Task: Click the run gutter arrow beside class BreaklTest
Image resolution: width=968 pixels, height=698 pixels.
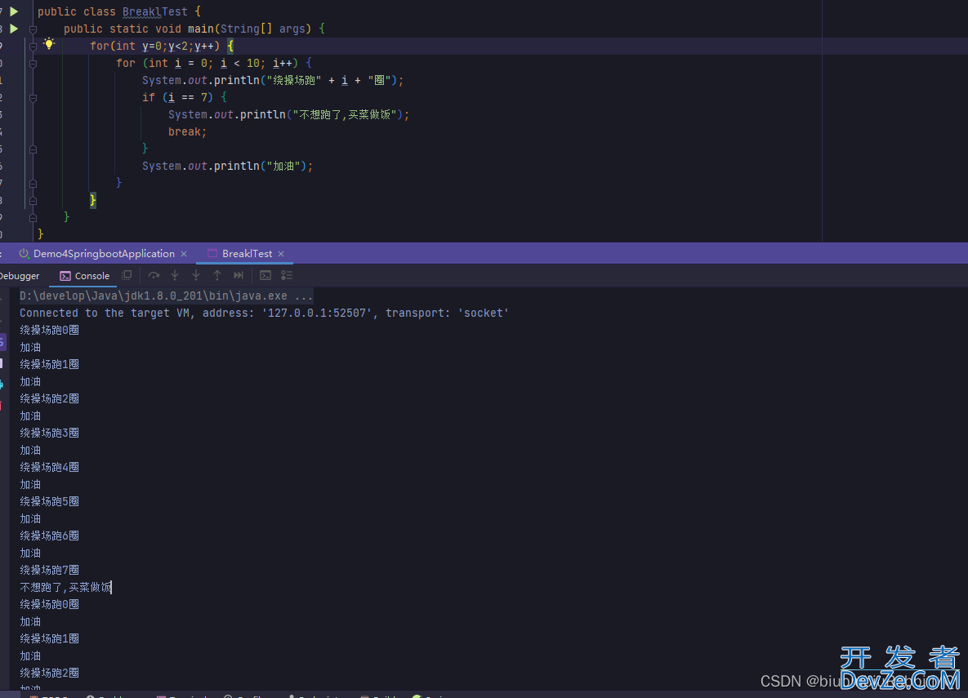Action: click(14, 11)
